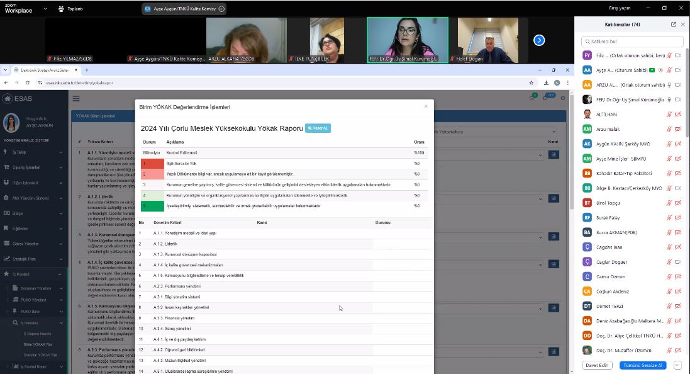Click the Katılımcı bul search field
This screenshot has height=374, width=690.
coord(632,42)
